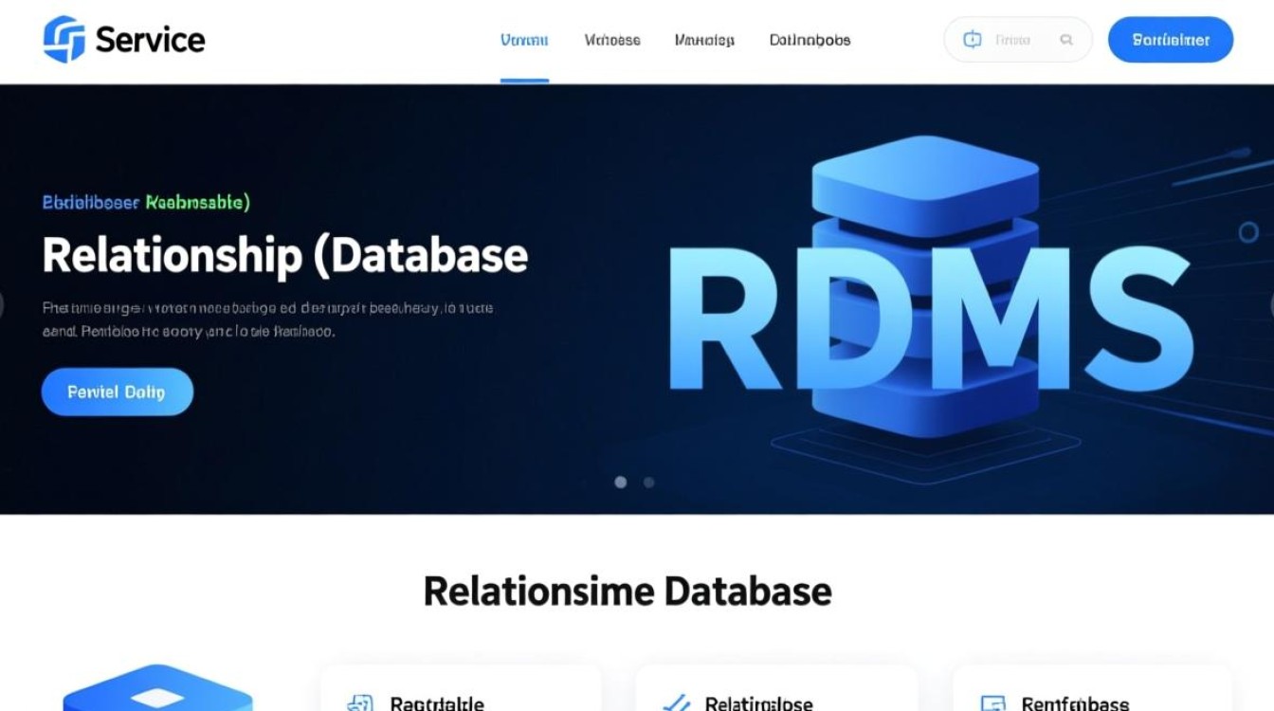Click the Relatirolose card title
Screen dimensions: 1274x711
[758, 703]
